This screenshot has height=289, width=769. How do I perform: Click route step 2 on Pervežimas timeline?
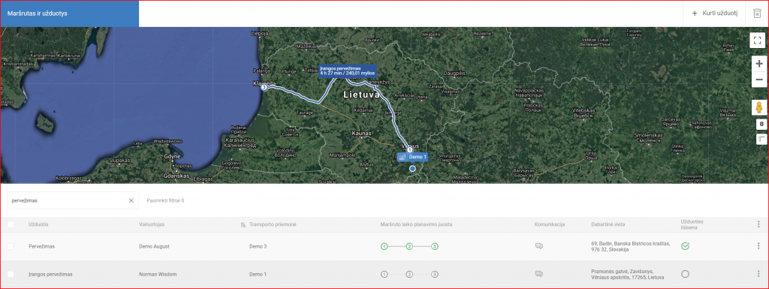pyautogui.click(x=409, y=246)
